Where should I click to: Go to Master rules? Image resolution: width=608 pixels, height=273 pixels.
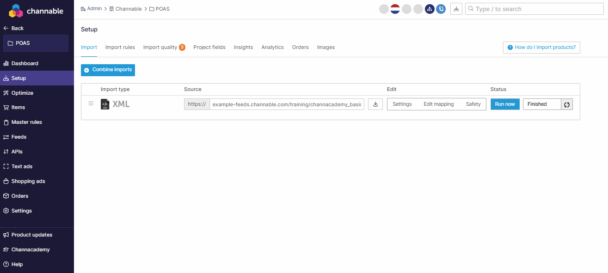pos(37,122)
